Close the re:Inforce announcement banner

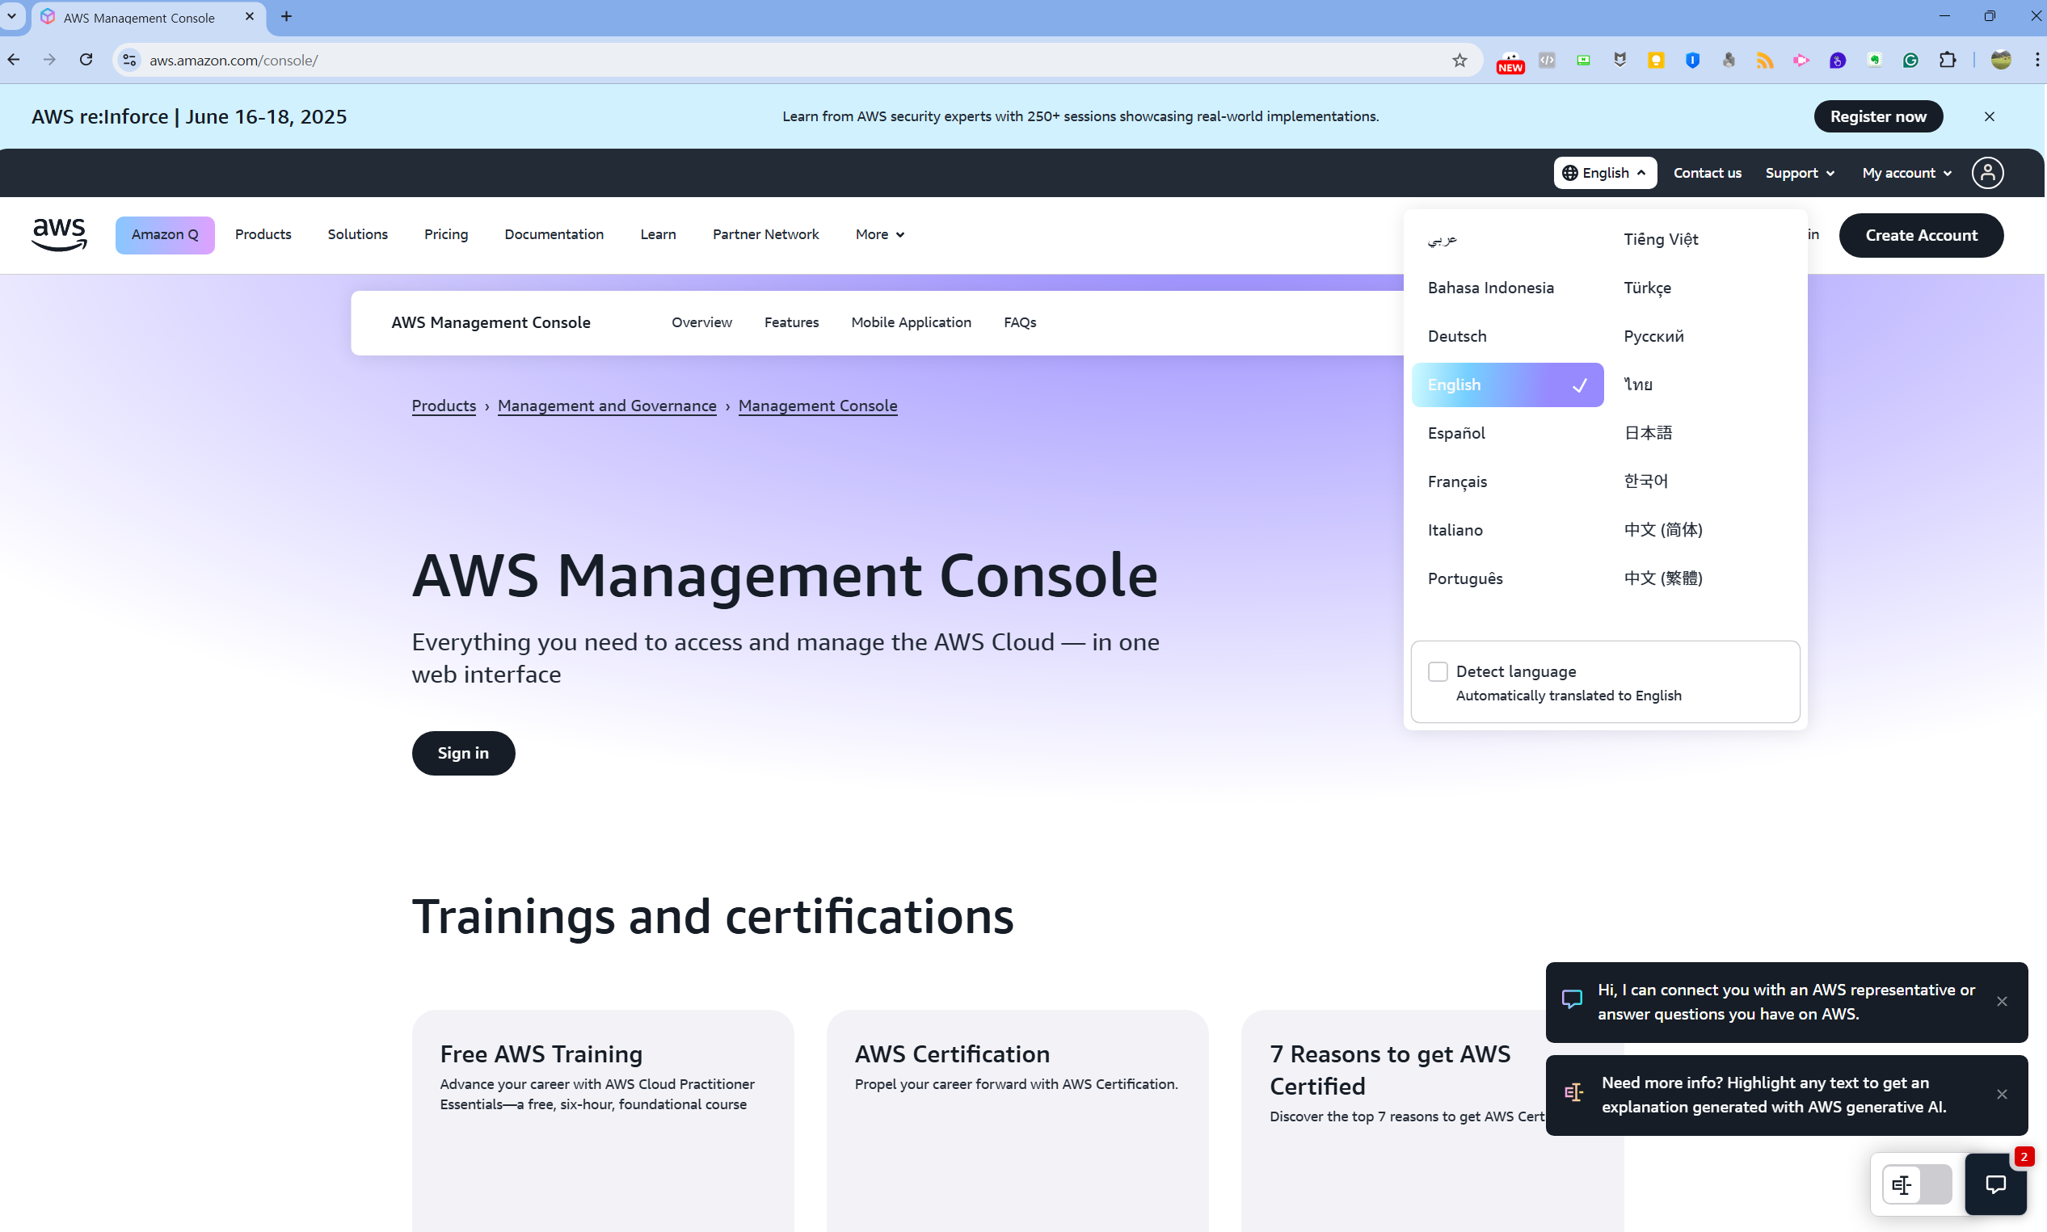coord(1990,116)
